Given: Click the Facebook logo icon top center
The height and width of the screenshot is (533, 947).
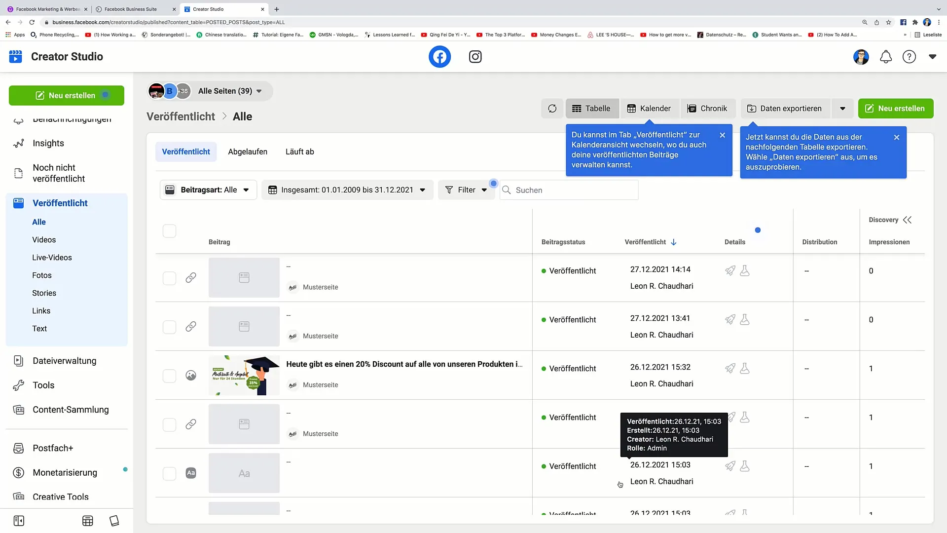Looking at the screenshot, I should 439,57.
